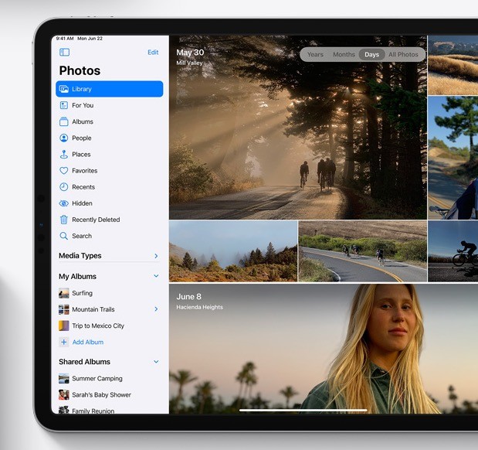
Task: Click the Places map pin icon
Action: click(64, 154)
